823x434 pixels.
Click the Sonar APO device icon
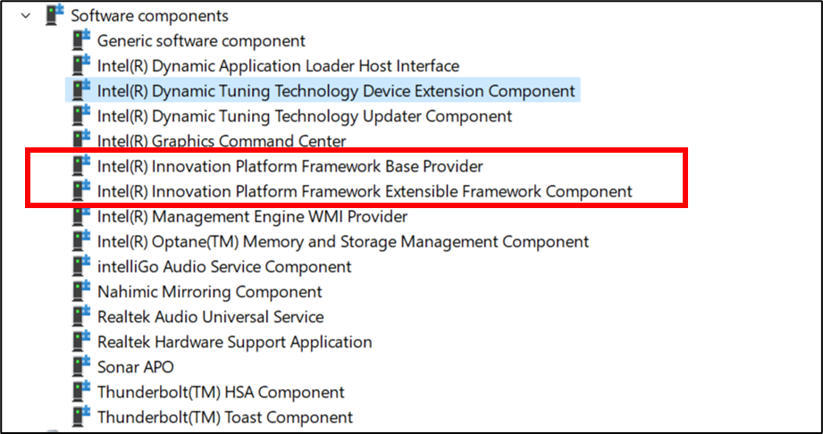(81, 366)
